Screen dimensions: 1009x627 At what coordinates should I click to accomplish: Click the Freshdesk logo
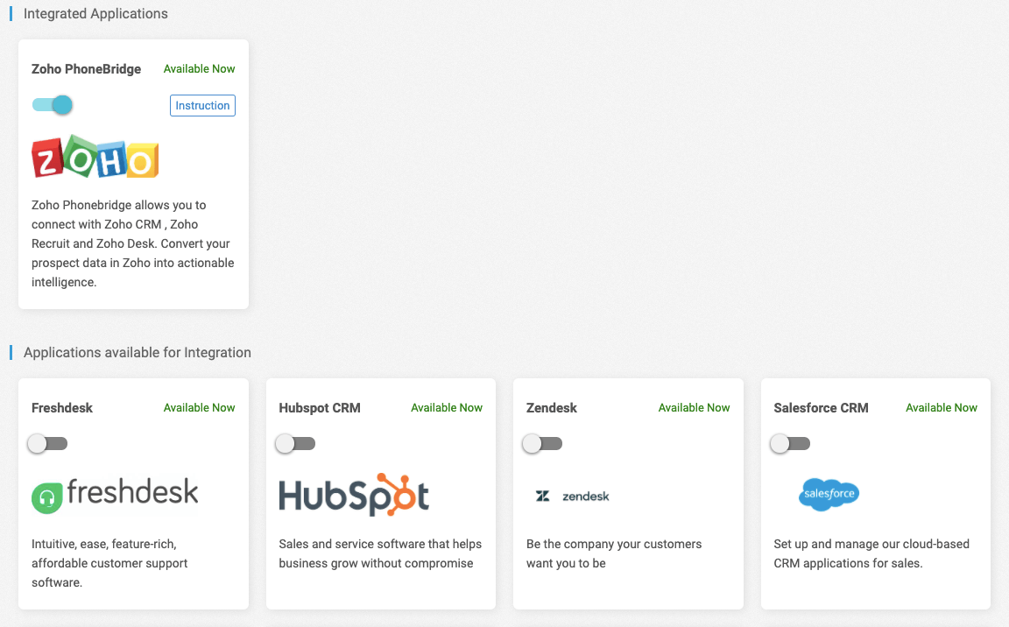point(115,495)
